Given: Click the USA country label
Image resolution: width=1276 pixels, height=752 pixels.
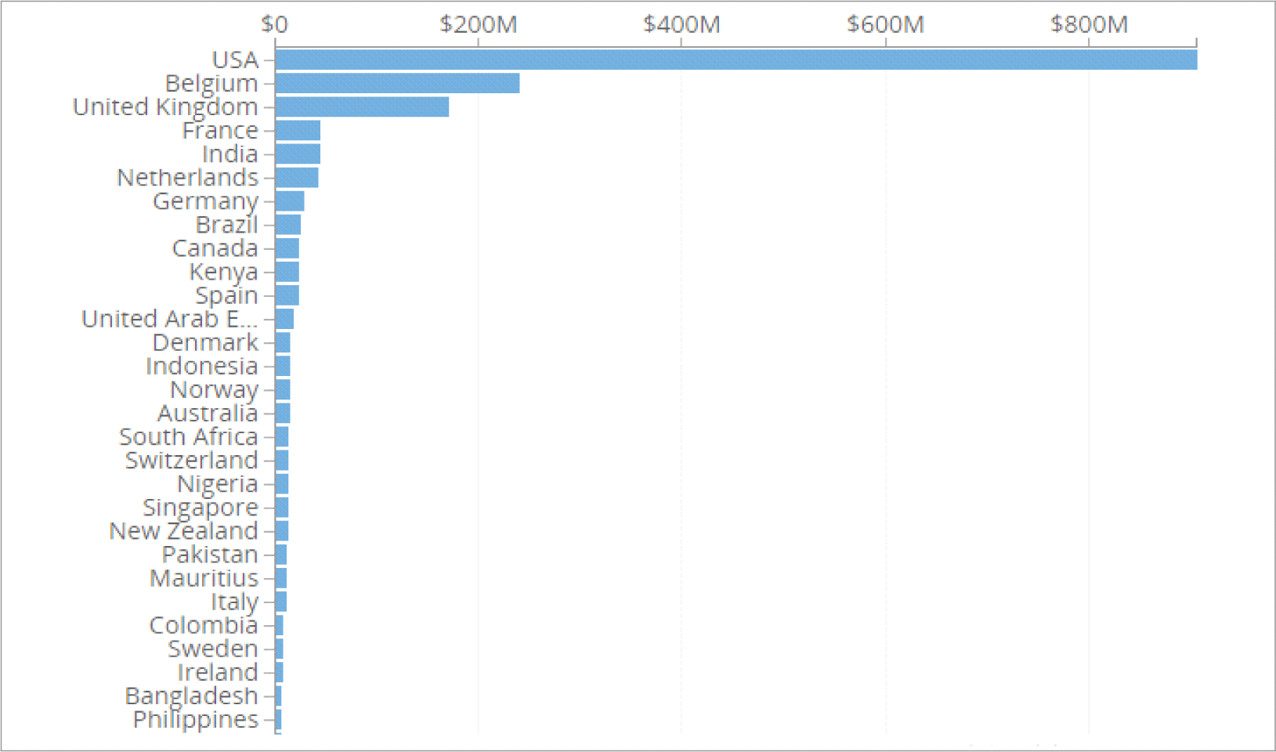Looking at the screenshot, I should [235, 60].
